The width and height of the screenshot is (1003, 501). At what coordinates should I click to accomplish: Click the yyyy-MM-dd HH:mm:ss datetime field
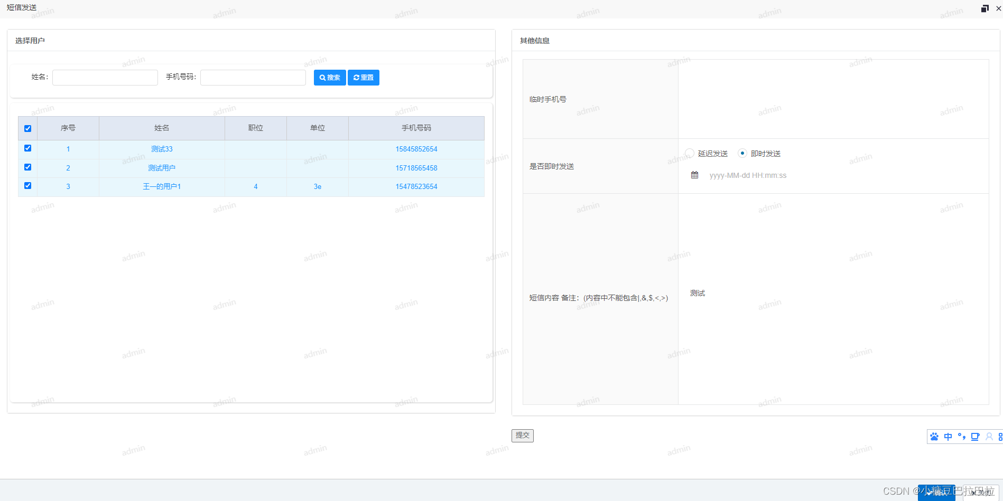(x=748, y=175)
